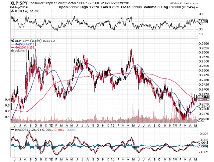Click the 0.004 MACD axis label
214x162 pixels.
(x=204, y=134)
